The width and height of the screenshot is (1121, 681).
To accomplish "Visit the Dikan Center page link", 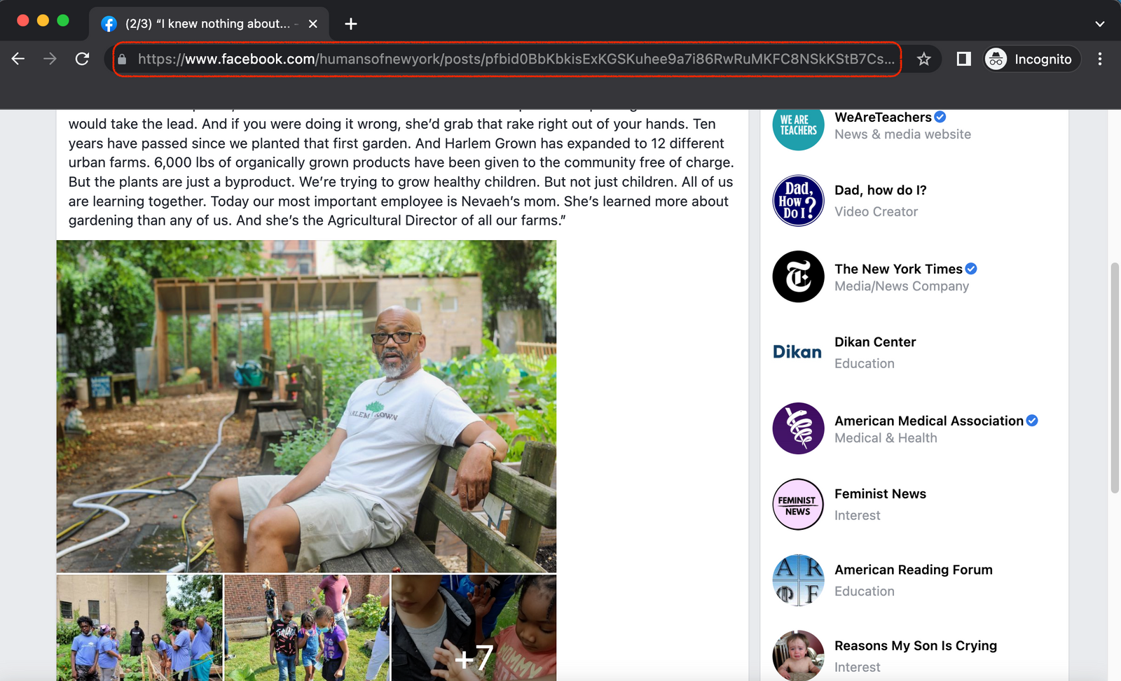I will point(874,342).
